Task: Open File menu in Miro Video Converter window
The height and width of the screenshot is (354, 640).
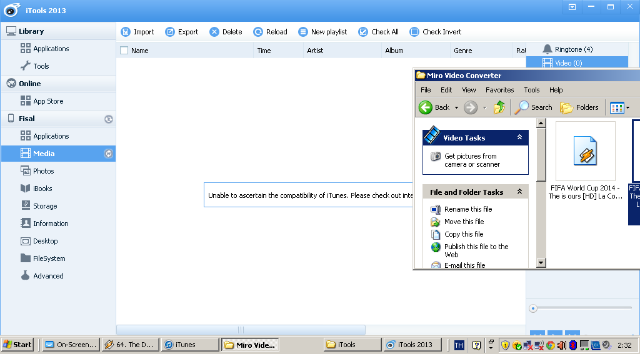Action: [426, 90]
